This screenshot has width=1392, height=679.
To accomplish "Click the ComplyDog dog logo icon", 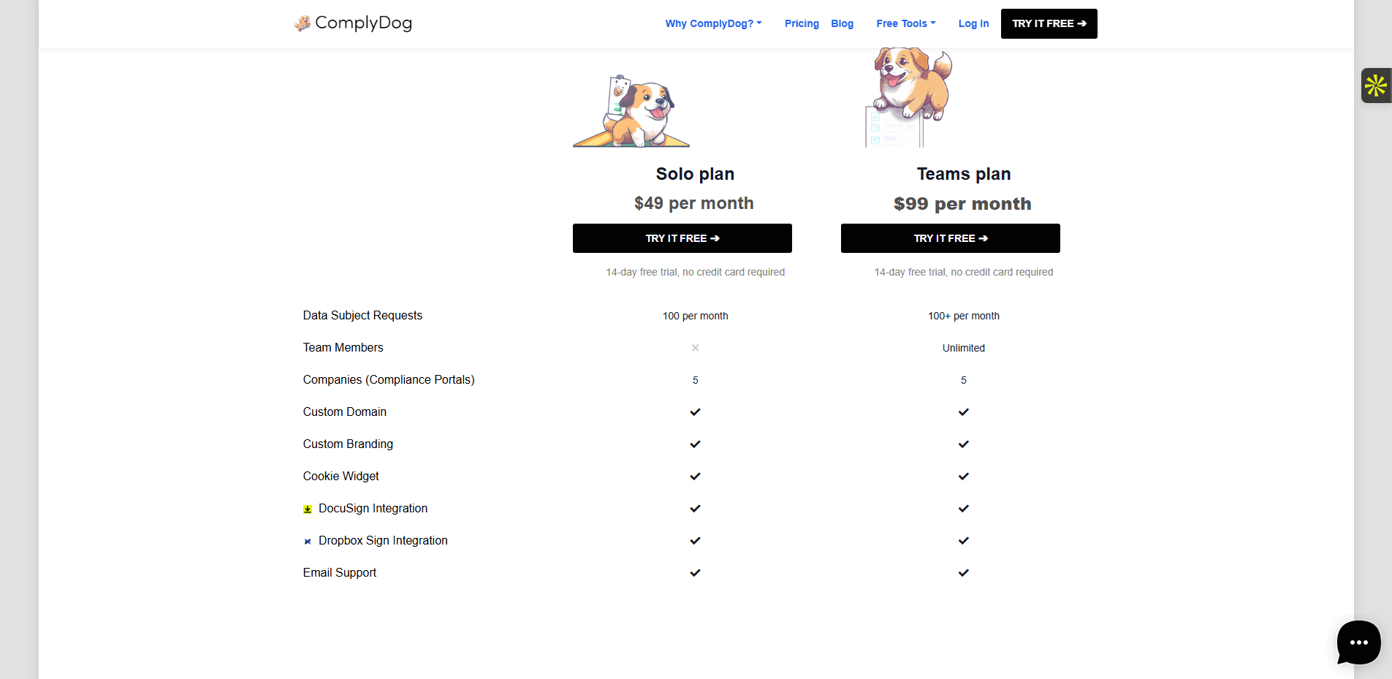I will tap(303, 23).
